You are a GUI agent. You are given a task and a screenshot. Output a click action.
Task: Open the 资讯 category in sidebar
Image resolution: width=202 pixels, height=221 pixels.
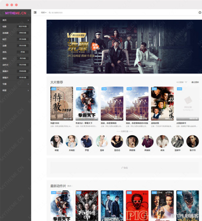click(x=16, y=52)
